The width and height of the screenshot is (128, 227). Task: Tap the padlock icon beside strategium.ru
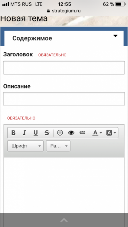(x=48, y=11)
